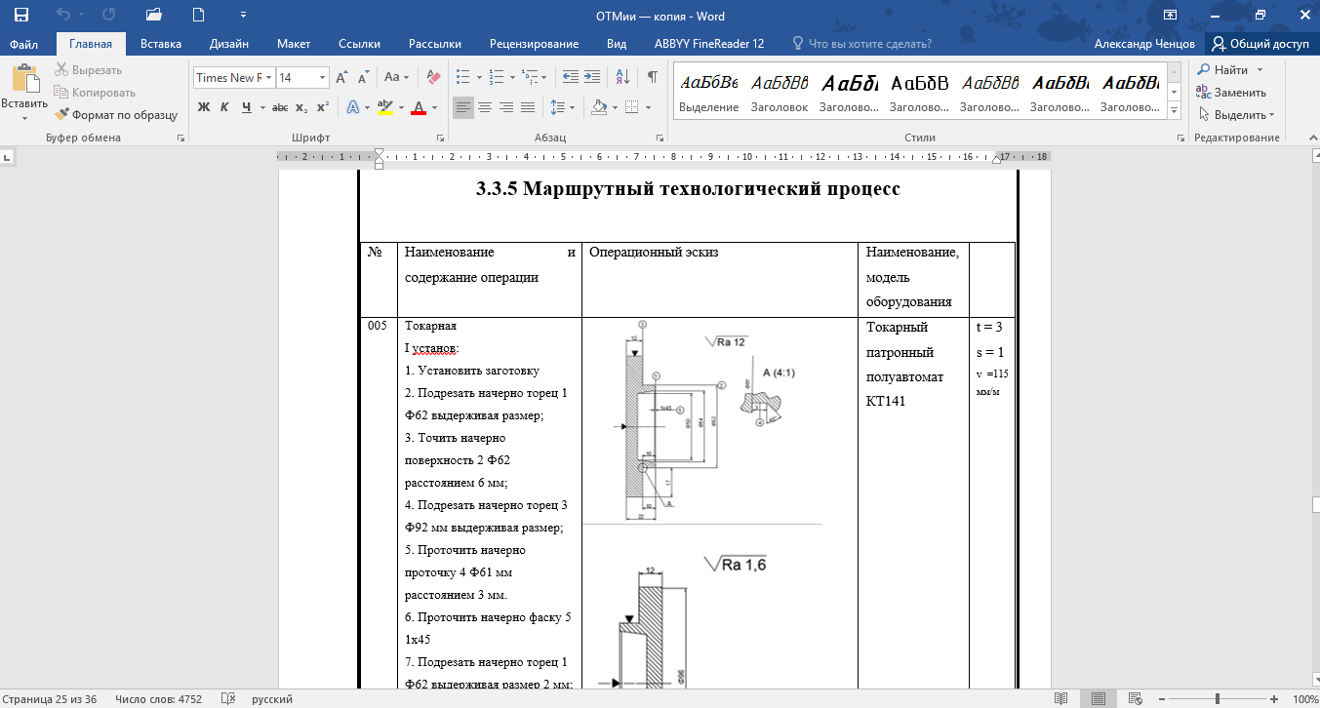Create a new blank document from quick access toolbar

click(199, 15)
